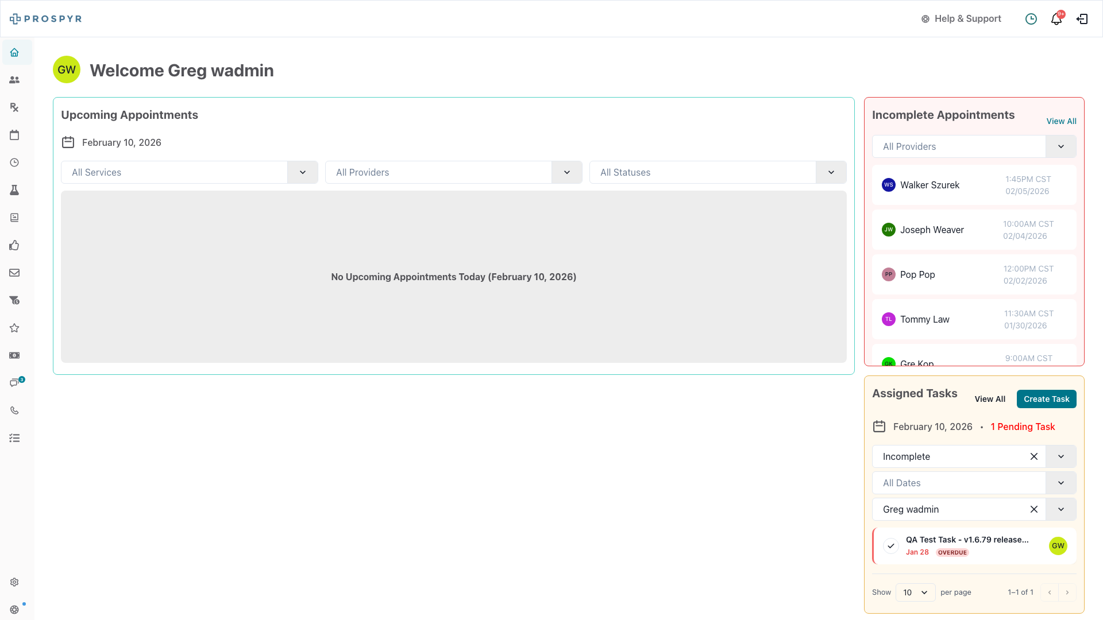This screenshot has width=1103, height=620.
Task: Open the Calendar from the sidebar
Action: click(x=14, y=135)
